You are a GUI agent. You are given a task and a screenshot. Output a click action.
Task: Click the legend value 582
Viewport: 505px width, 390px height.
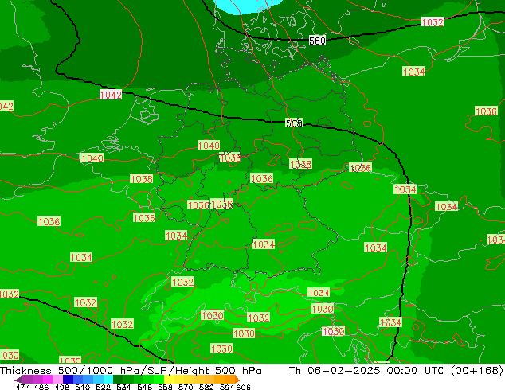click(206, 387)
